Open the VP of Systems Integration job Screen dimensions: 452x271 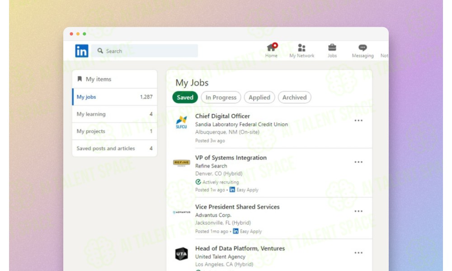[x=231, y=158]
